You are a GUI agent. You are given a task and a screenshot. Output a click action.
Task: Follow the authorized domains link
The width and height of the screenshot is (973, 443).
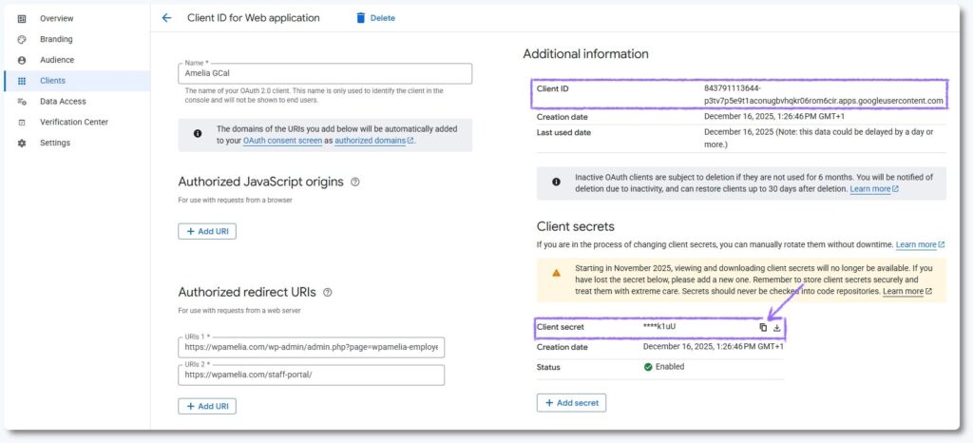coord(371,141)
